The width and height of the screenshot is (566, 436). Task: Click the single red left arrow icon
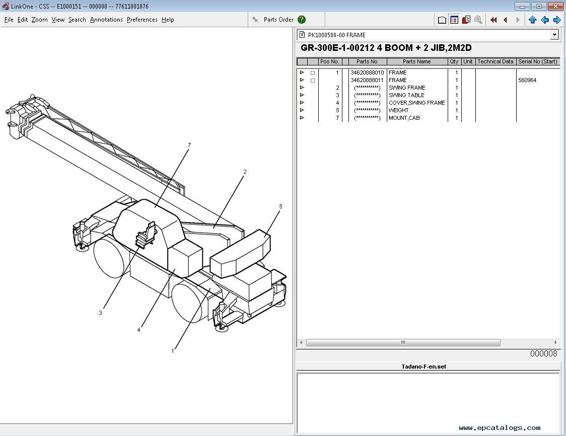point(506,20)
